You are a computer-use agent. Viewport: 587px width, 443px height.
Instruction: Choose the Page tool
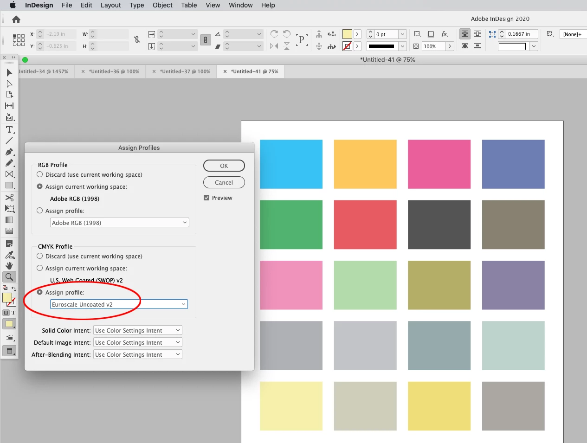pos(9,95)
